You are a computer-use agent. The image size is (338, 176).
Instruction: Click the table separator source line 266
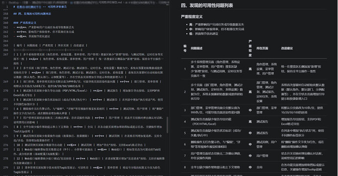(x=48, y=50)
